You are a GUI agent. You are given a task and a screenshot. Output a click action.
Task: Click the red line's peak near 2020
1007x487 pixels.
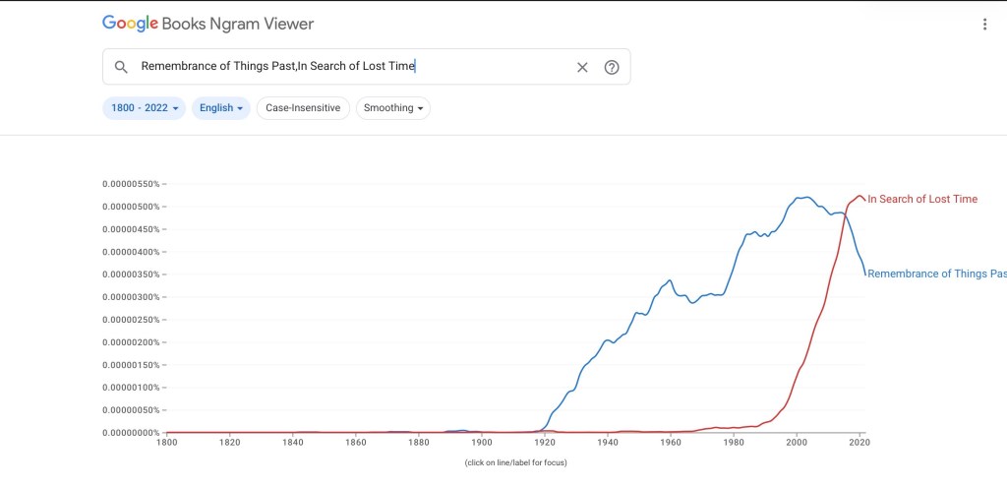860,196
